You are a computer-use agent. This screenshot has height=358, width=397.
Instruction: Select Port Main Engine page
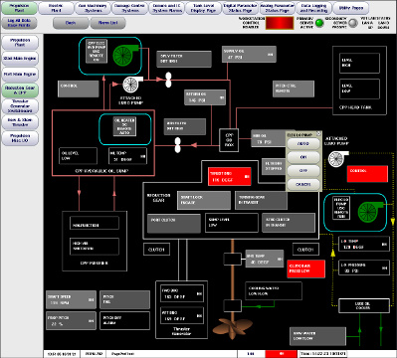20,75
